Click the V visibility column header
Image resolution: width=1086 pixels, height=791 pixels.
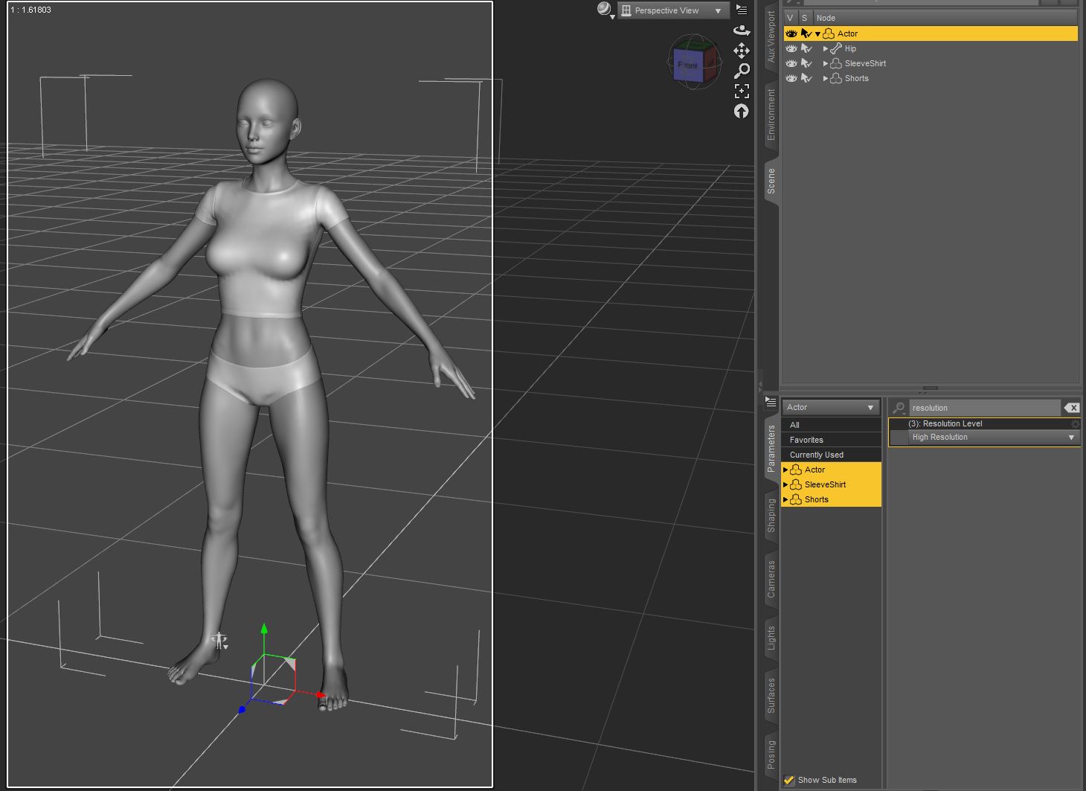coord(791,18)
